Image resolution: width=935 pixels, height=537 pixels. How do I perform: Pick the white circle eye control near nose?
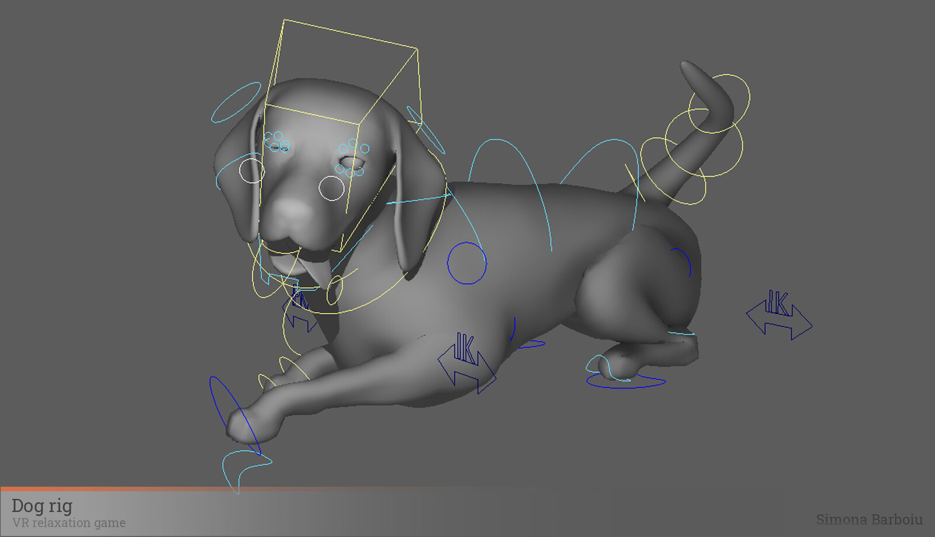pyautogui.click(x=332, y=188)
